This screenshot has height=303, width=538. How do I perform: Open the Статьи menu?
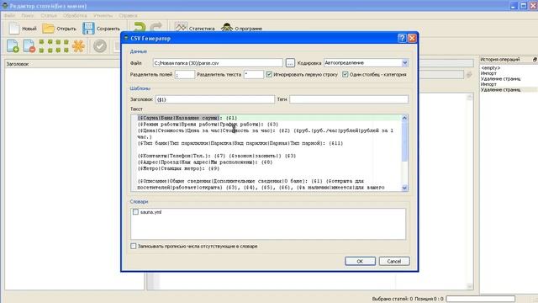(49, 15)
